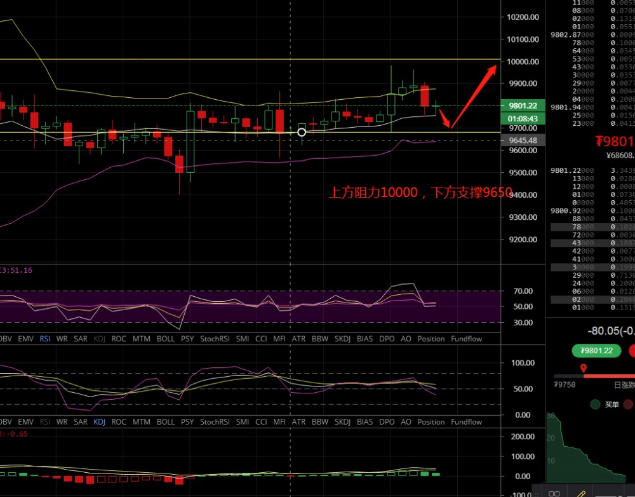The width and height of the screenshot is (635, 497).
Task: Select MFI in the lower indicator row
Action: point(279,421)
